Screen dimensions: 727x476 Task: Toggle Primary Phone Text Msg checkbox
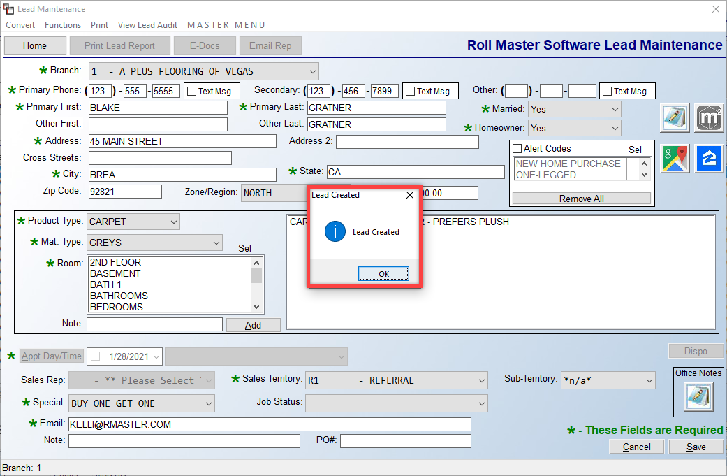(191, 92)
